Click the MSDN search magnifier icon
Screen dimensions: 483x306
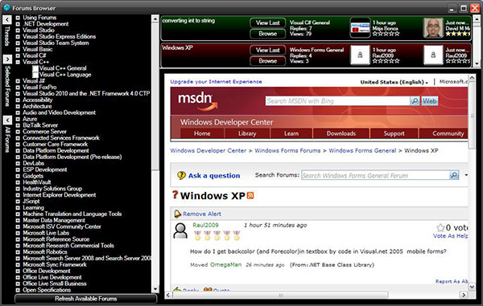click(415, 100)
